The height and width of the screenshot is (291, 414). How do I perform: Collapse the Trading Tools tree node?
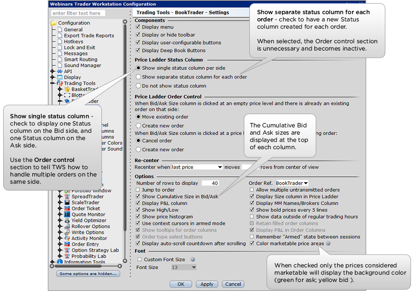52,83
